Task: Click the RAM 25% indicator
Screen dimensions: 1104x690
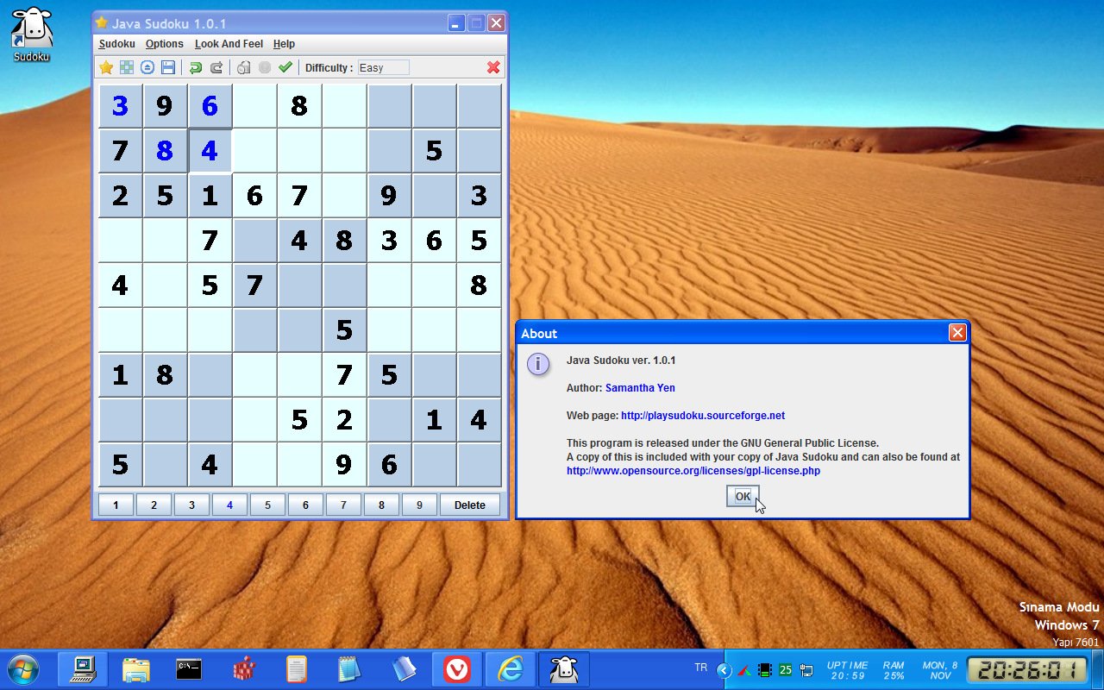Action: click(x=894, y=670)
